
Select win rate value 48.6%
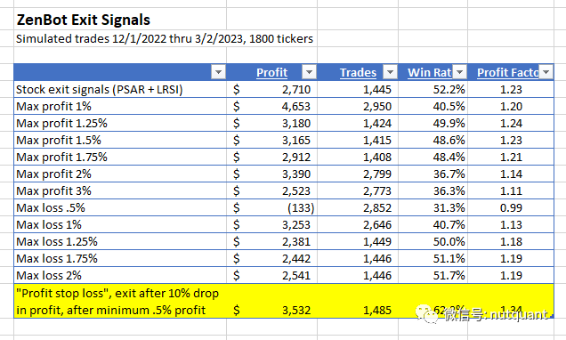point(449,141)
